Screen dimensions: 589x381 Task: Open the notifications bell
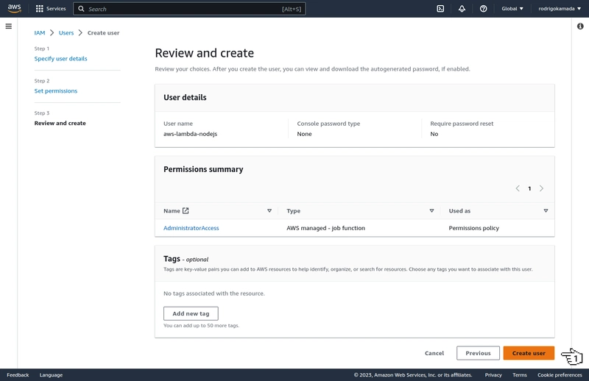click(462, 9)
